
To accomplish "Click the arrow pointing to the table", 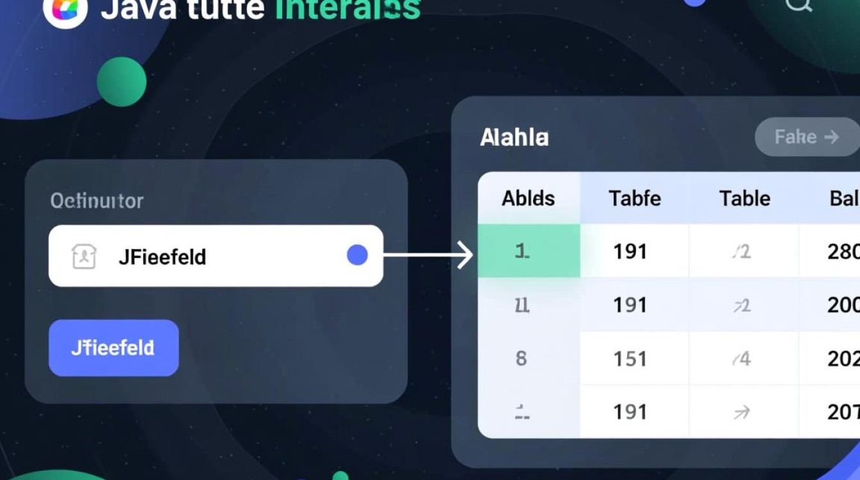I will (429, 257).
